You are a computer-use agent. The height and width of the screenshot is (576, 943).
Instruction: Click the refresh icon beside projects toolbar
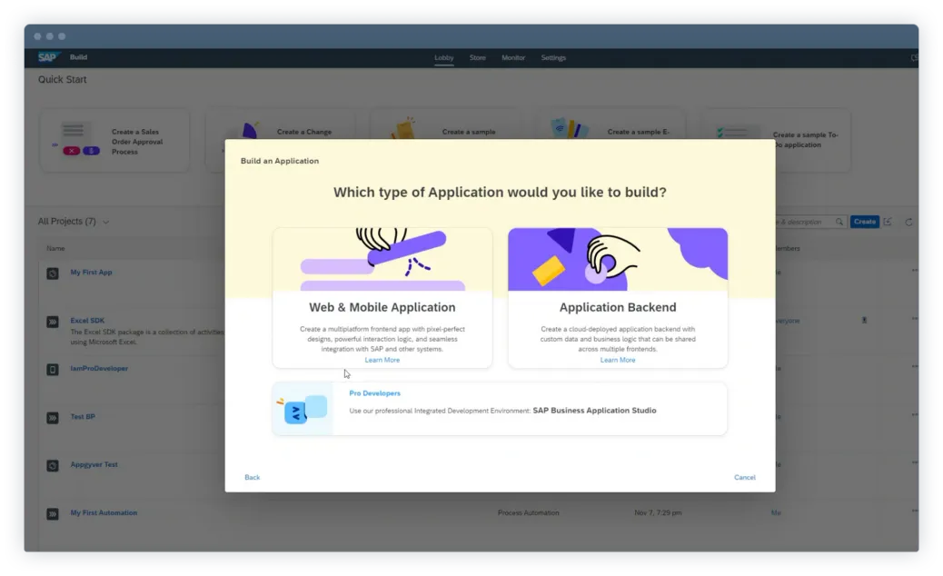[908, 222]
